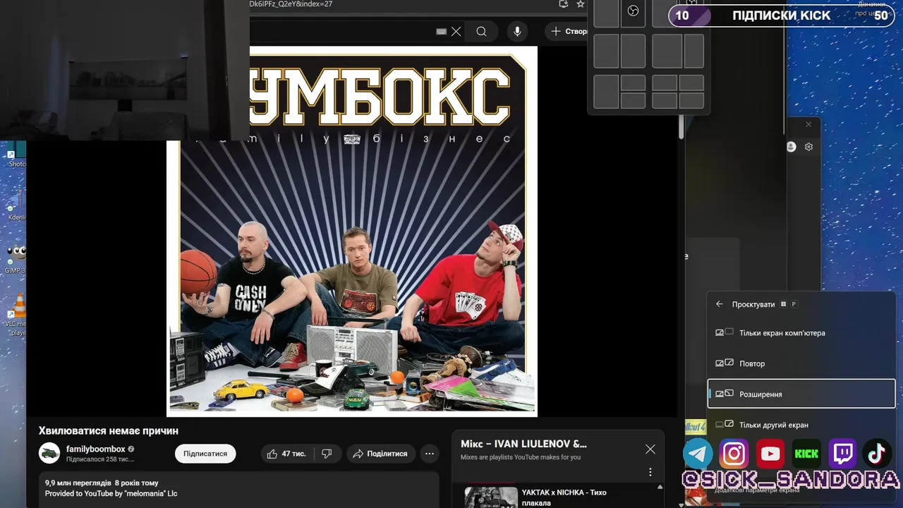
Task: Clear the YouTube search box with the X
Action: pyautogui.click(x=456, y=31)
